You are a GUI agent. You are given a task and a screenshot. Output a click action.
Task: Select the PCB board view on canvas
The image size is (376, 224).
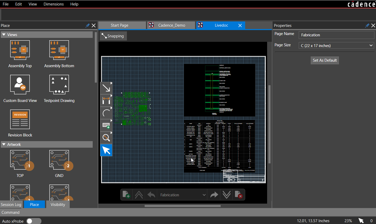133,108
